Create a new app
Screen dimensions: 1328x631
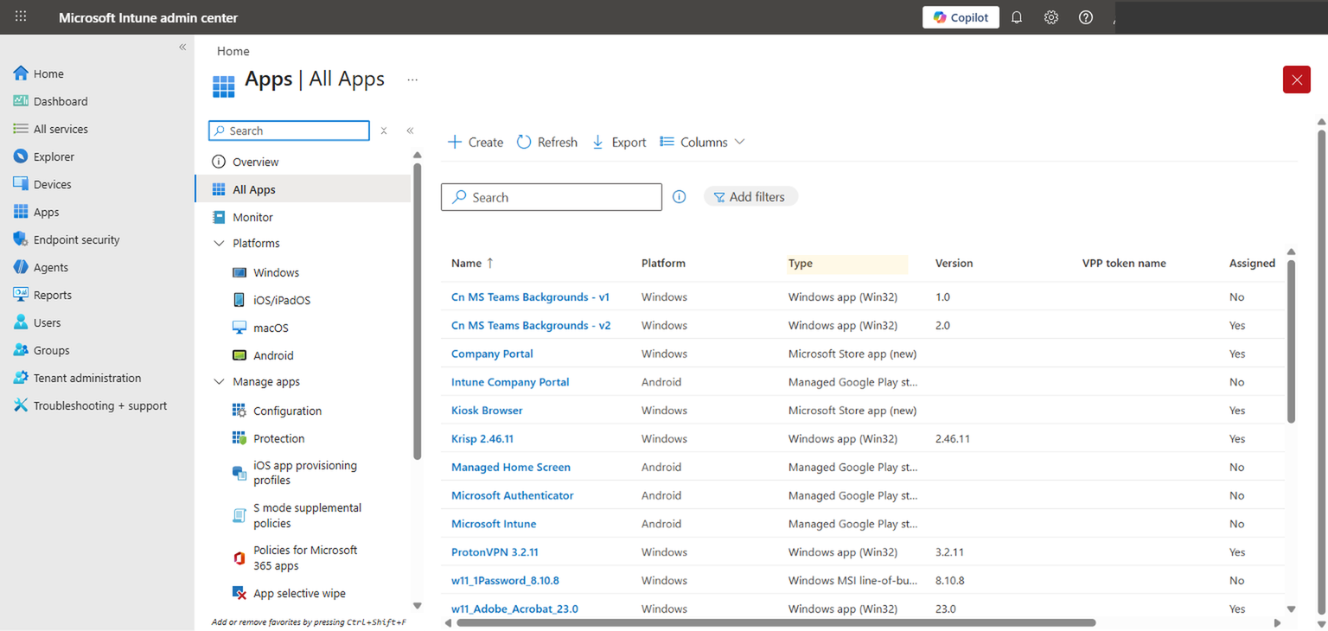coord(475,141)
